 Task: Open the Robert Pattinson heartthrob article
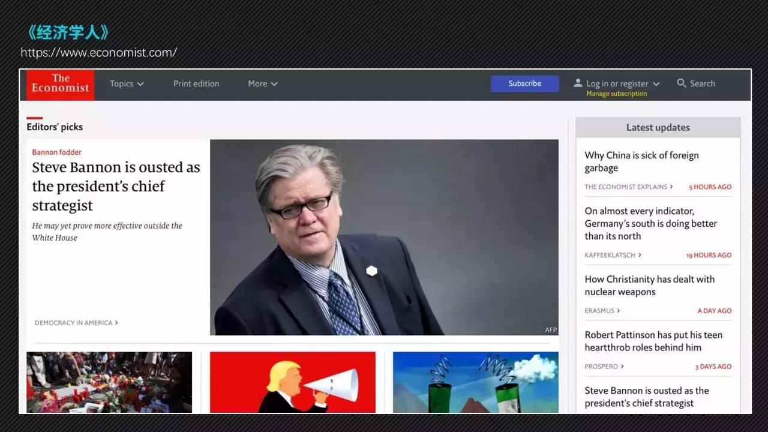(x=653, y=341)
